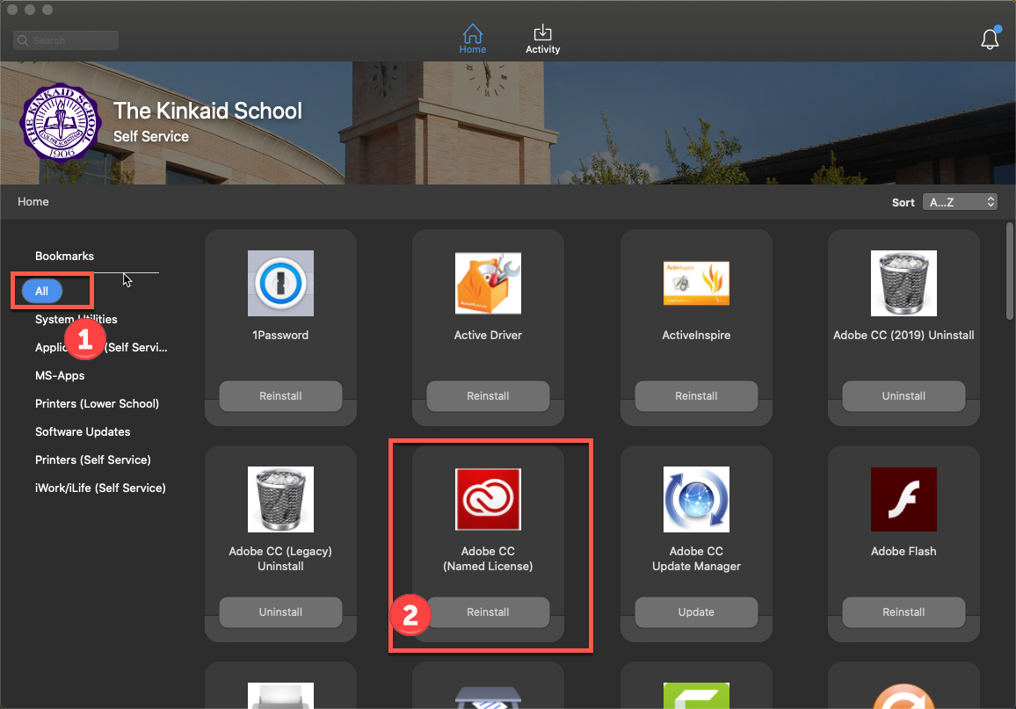Select the 1Password app icon
The height and width of the screenshot is (709, 1016).
pyautogui.click(x=280, y=283)
